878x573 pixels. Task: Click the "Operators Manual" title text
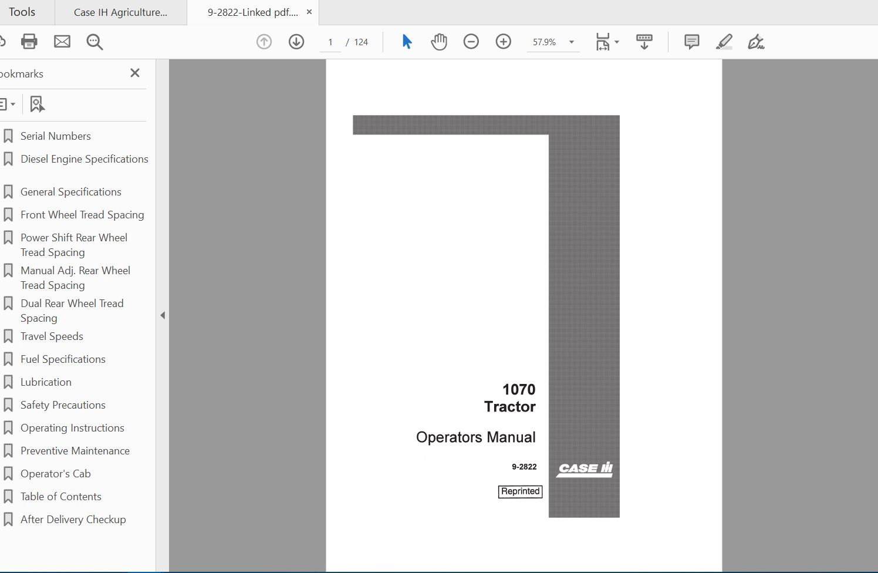(476, 437)
